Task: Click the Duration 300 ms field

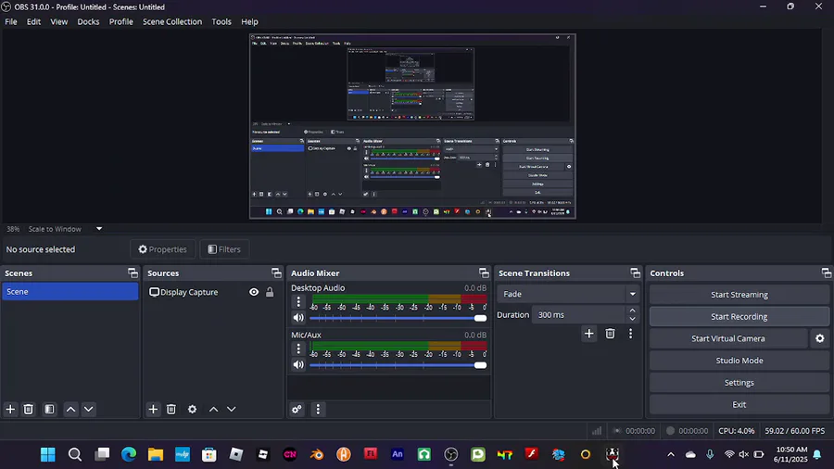Action: coord(578,315)
